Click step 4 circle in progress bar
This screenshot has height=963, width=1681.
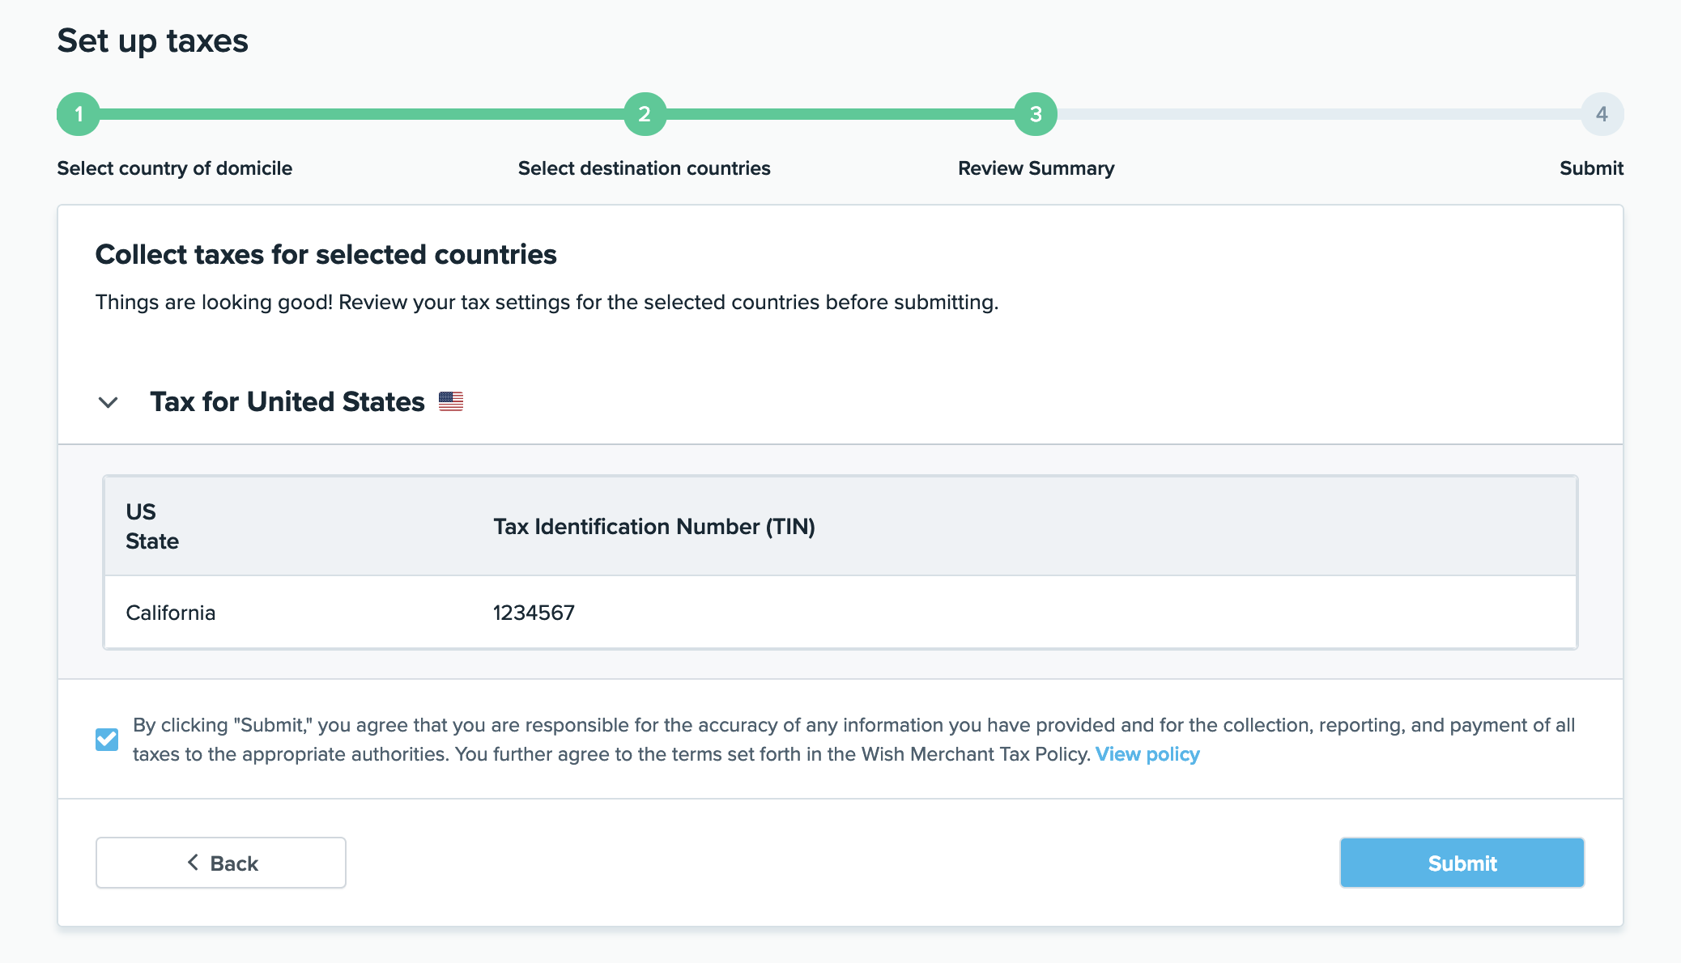pyautogui.click(x=1602, y=114)
